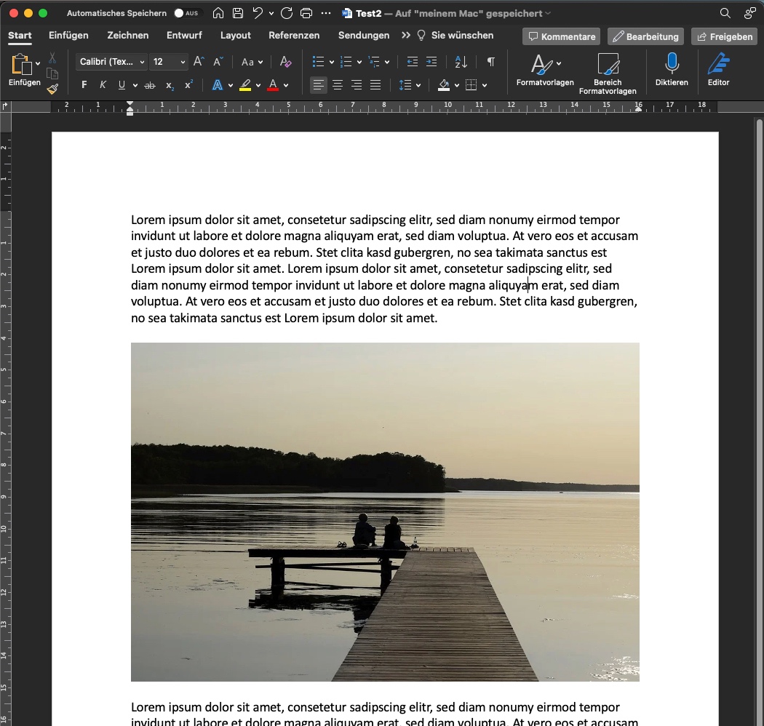
Task: Copy the selection with the copy icon
Action: click(x=52, y=73)
